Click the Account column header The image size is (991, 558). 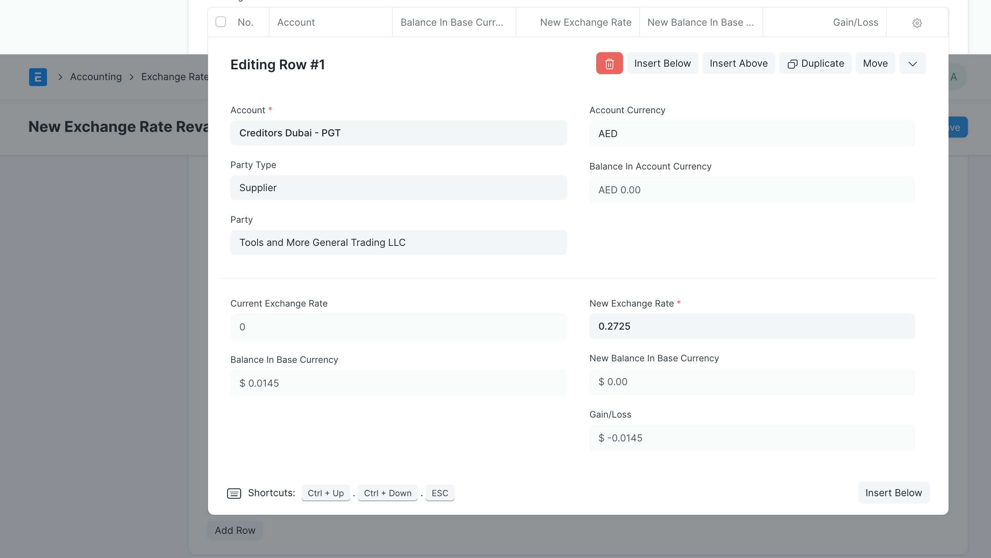pyautogui.click(x=330, y=22)
